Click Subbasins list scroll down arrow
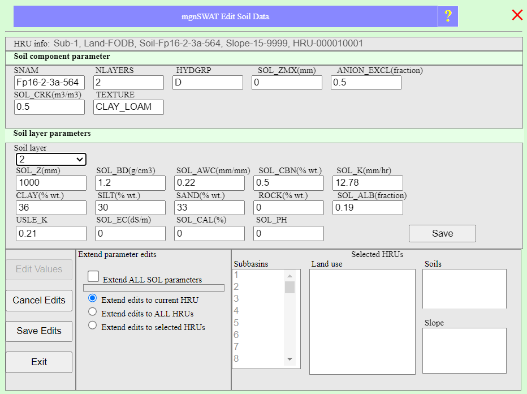The width and height of the screenshot is (527, 394). pyautogui.click(x=290, y=359)
